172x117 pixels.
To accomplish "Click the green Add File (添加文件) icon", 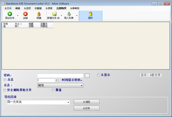I will coord(9,14).
